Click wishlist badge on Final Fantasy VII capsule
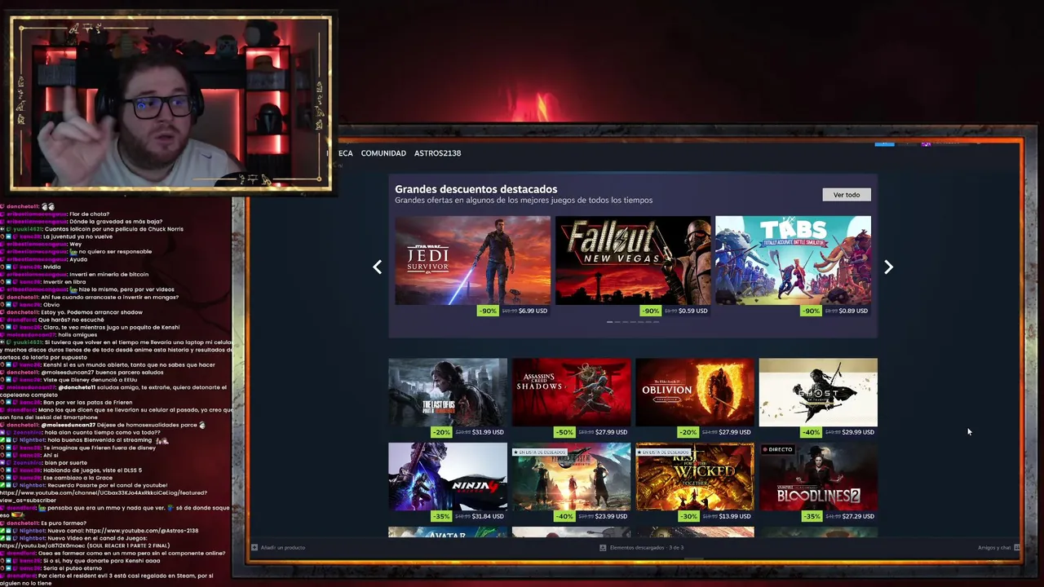The image size is (1044, 587). coord(539,452)
